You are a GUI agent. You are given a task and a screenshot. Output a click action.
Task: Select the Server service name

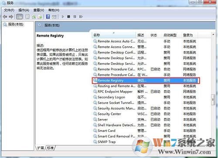coord(102,120)
